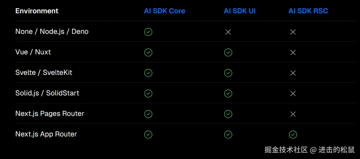Click AI SDK RSC checkmark for App Router

pyautogui.click(x=293, y=134)
